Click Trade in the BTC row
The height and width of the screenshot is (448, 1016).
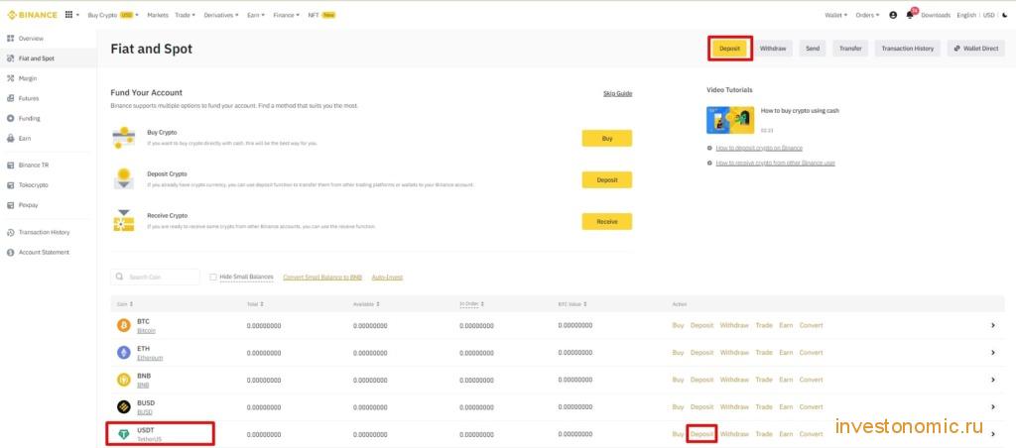(764, 325)
